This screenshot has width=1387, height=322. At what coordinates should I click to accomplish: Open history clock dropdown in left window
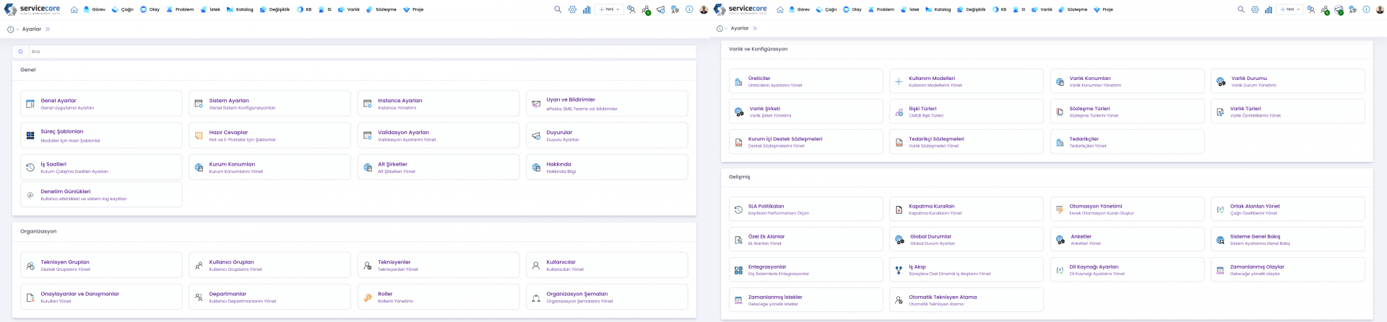click(x=12, y=30)
